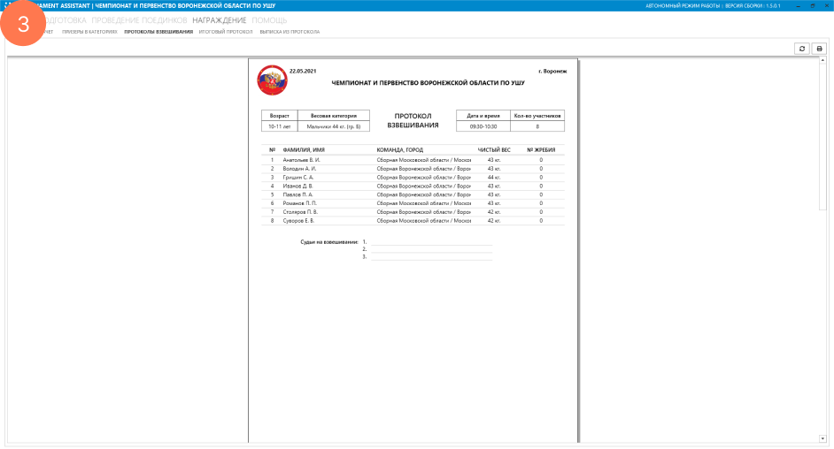This screenshot has width=834, height=449.
Task: Minimize the Tournament Assistant window
Action: click(799, 5)
